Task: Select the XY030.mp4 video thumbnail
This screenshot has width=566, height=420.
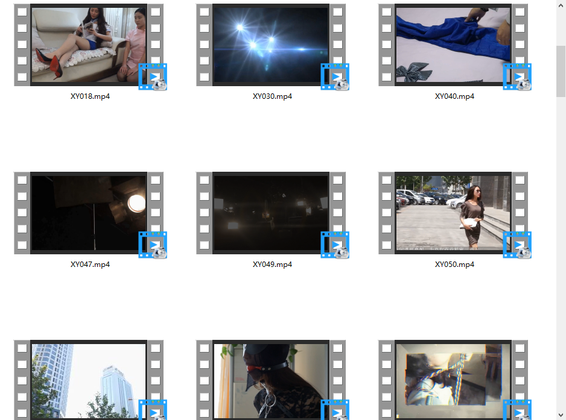Action: (271, 45)
